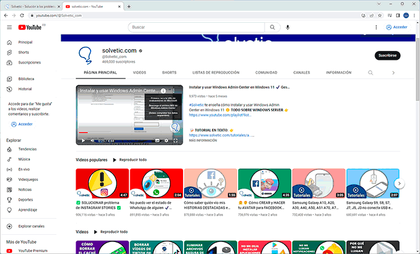Click the featured video progress bar
The height and width of the screenshot is (254, 420).
[x=129, y=132]
